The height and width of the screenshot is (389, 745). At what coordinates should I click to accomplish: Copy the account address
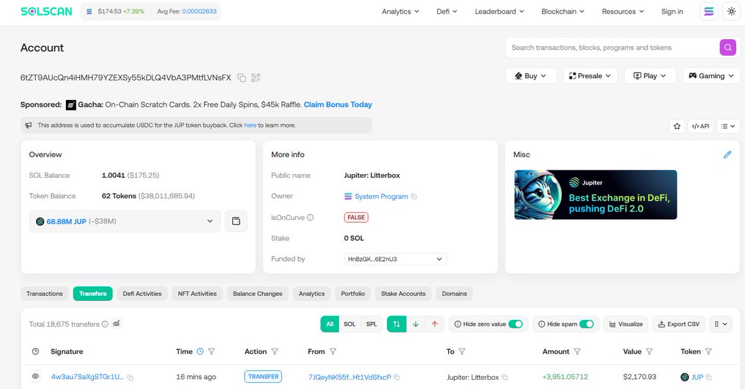tap(242, 78)
